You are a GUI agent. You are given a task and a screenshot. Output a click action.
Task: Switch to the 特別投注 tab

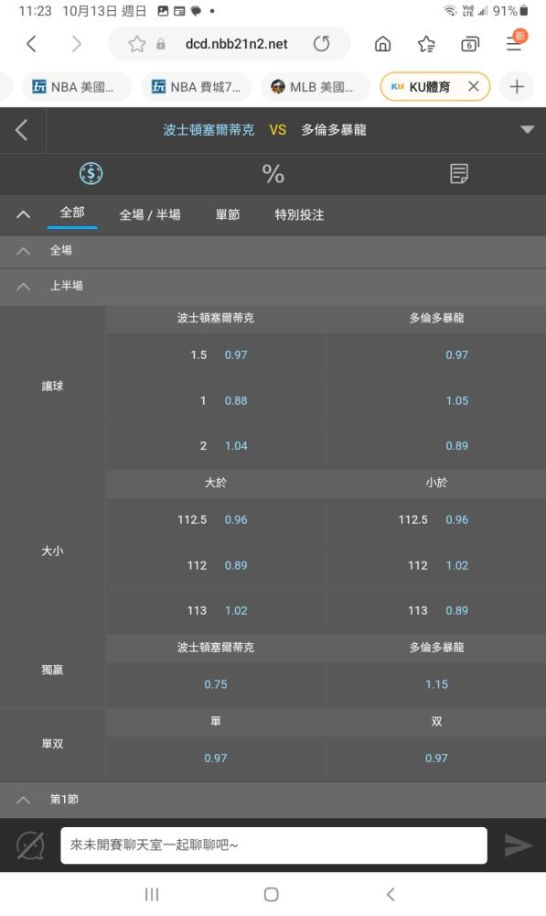pyautogui.click(x=299, y=214)
